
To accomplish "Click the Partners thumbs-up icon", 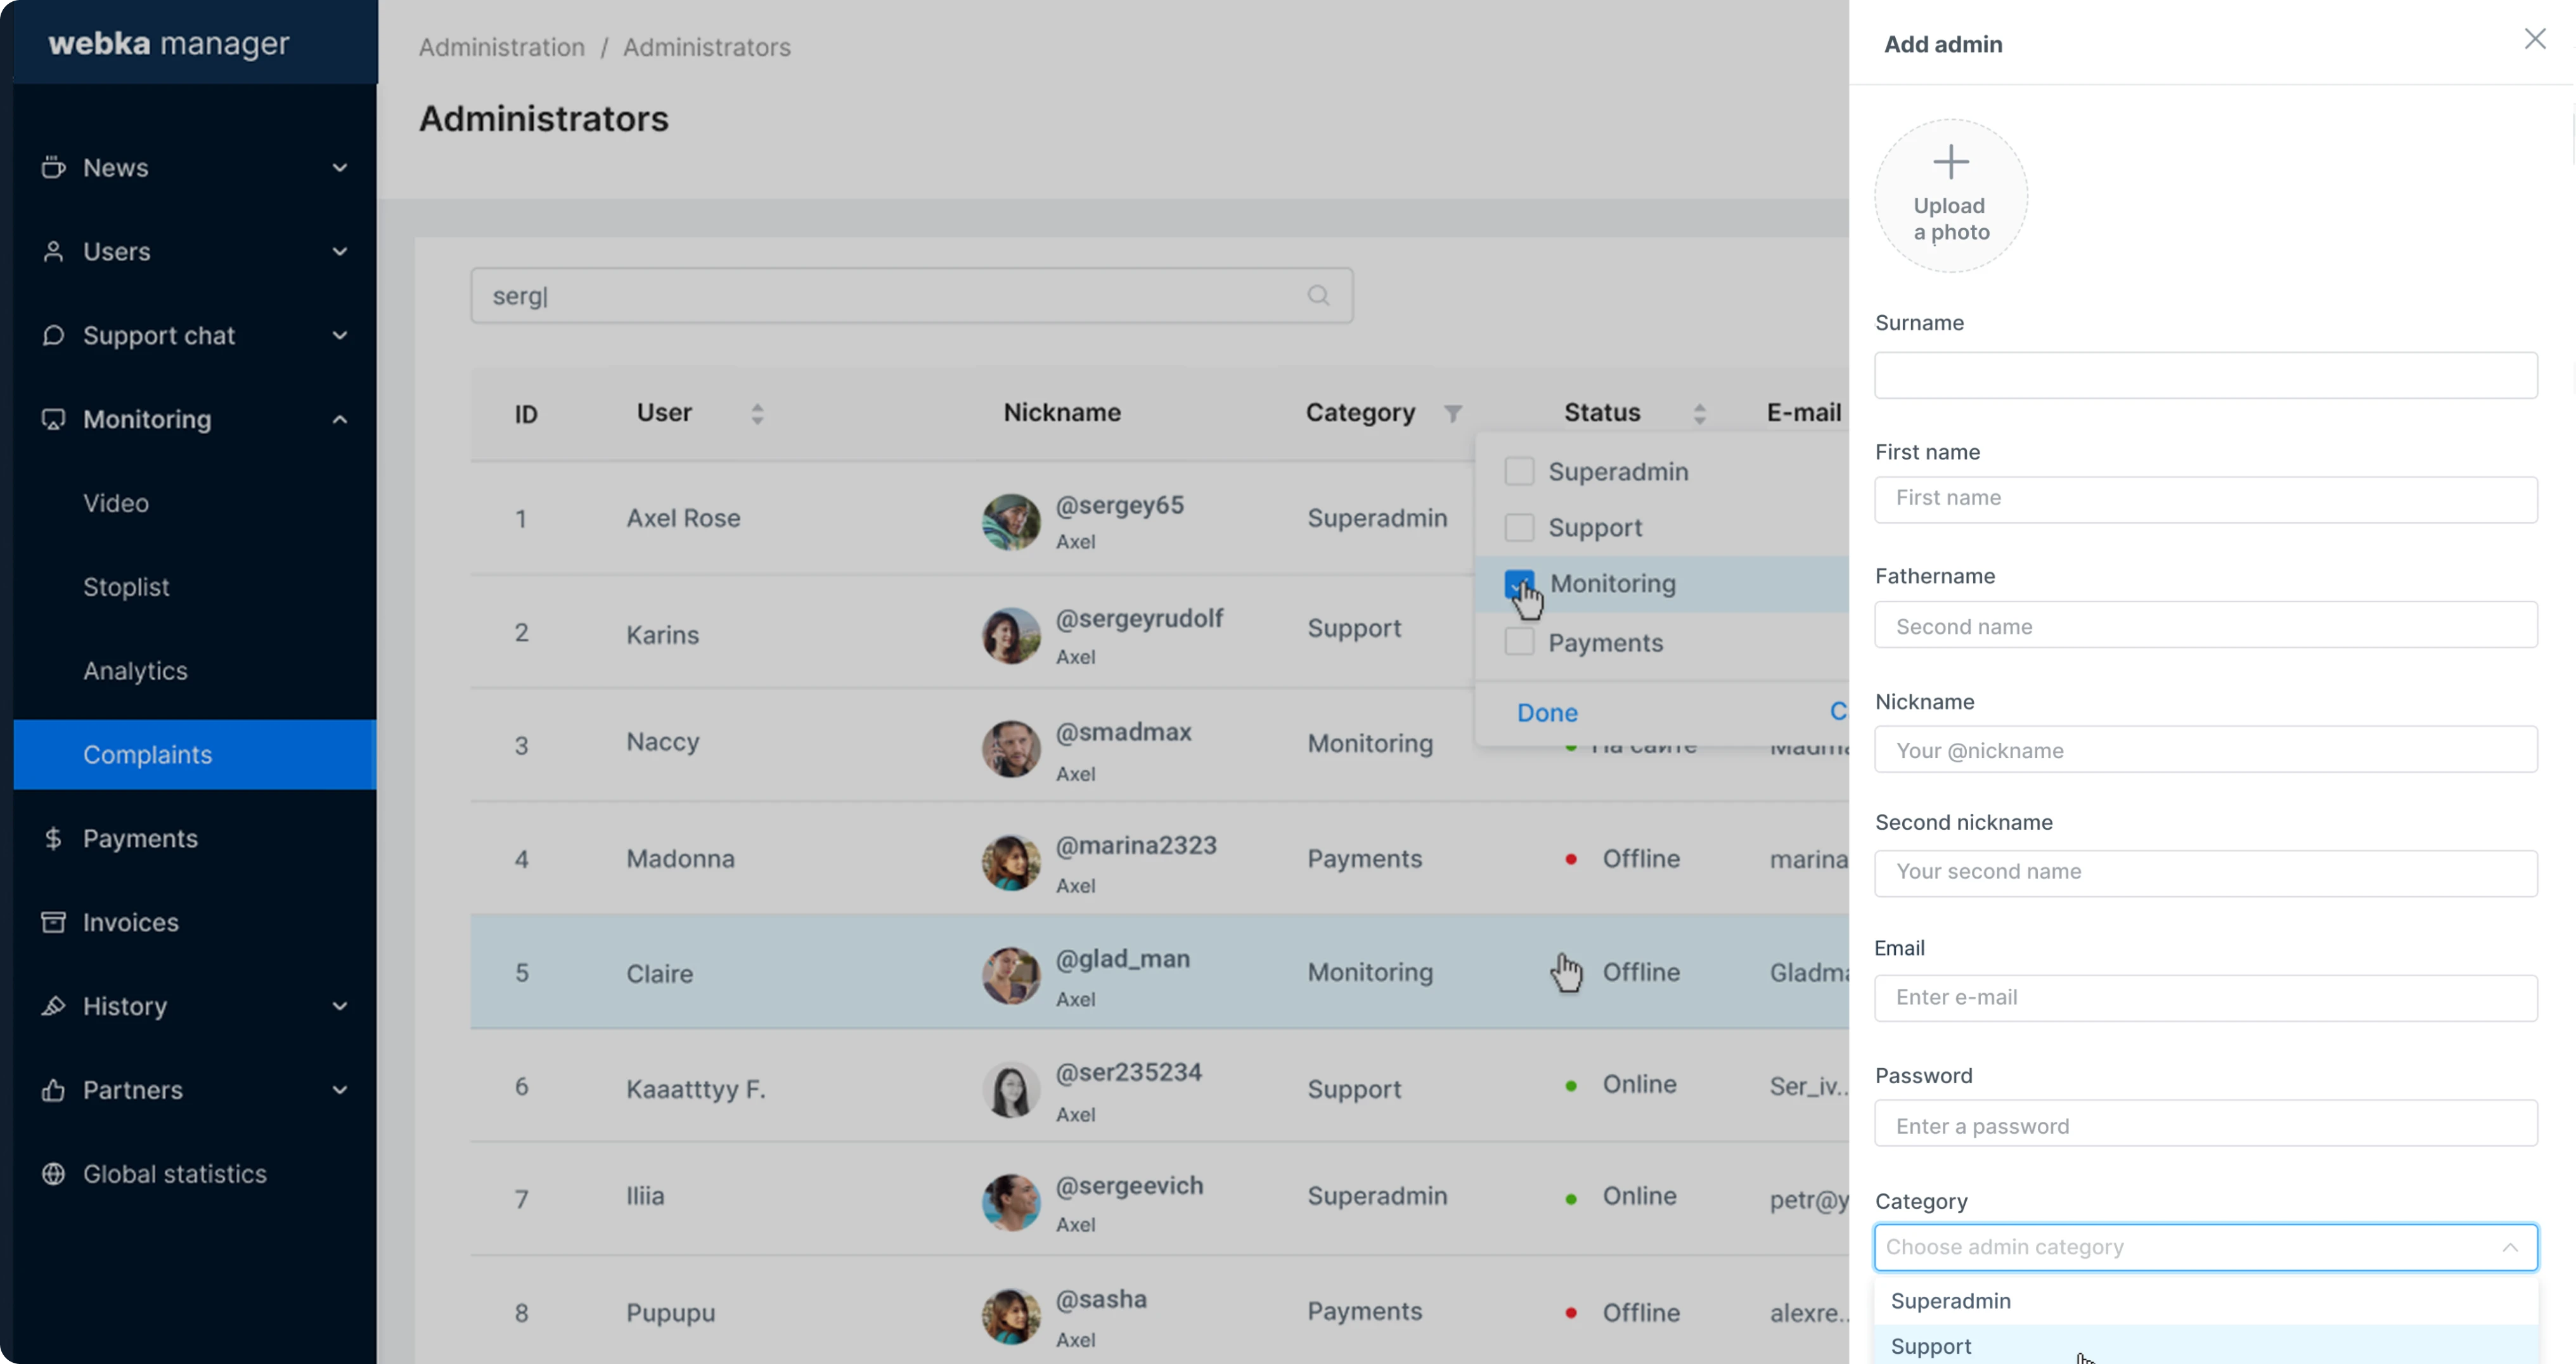I will tap(53, 1090).
